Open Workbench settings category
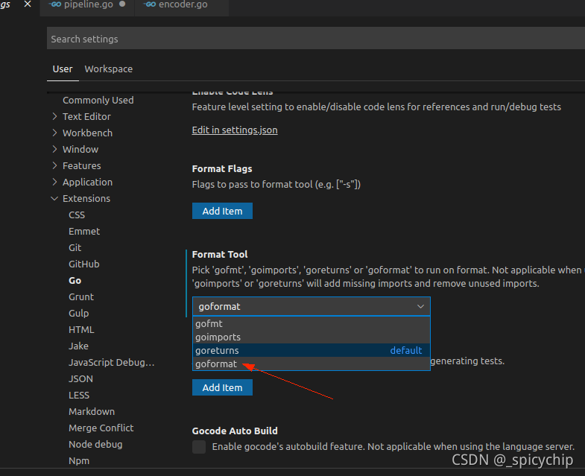This screenshot has height=476, width=585. tap(87, 133)
